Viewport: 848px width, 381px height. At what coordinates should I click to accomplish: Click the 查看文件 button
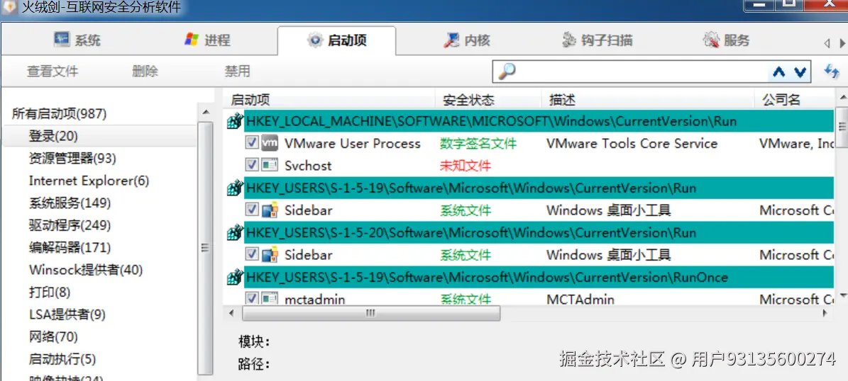pyautogui.click(x=53, y=72)
